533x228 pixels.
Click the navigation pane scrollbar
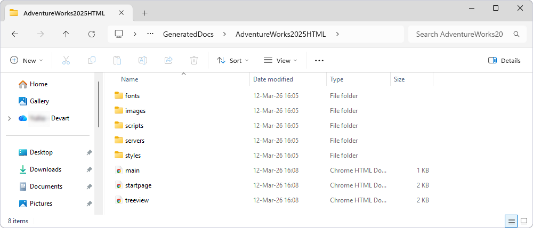click(x=99, y=104)
